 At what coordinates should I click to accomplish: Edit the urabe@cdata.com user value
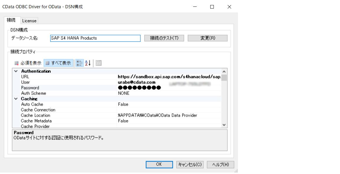137,82
